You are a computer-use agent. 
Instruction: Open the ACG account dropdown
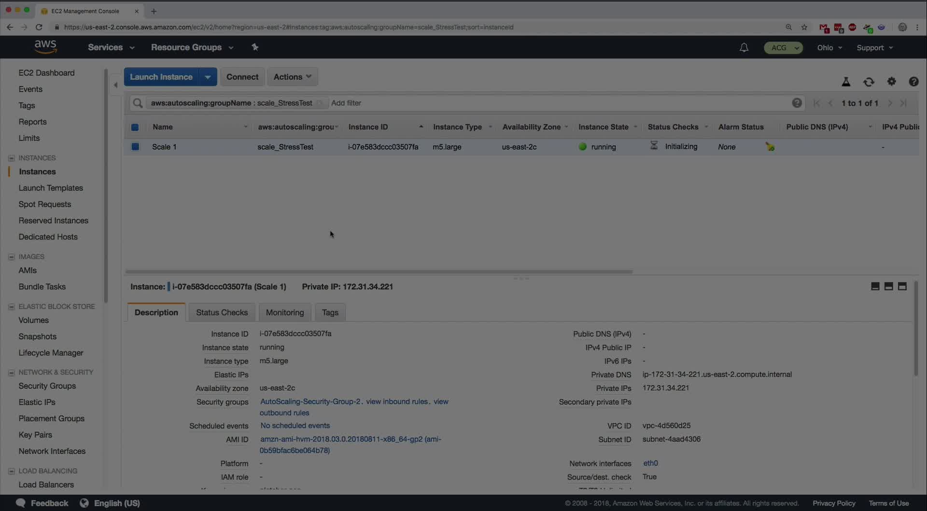(x=783, y=48)
